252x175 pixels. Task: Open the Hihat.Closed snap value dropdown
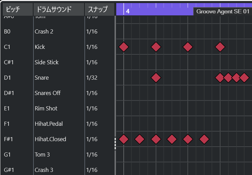coord(91,139)
